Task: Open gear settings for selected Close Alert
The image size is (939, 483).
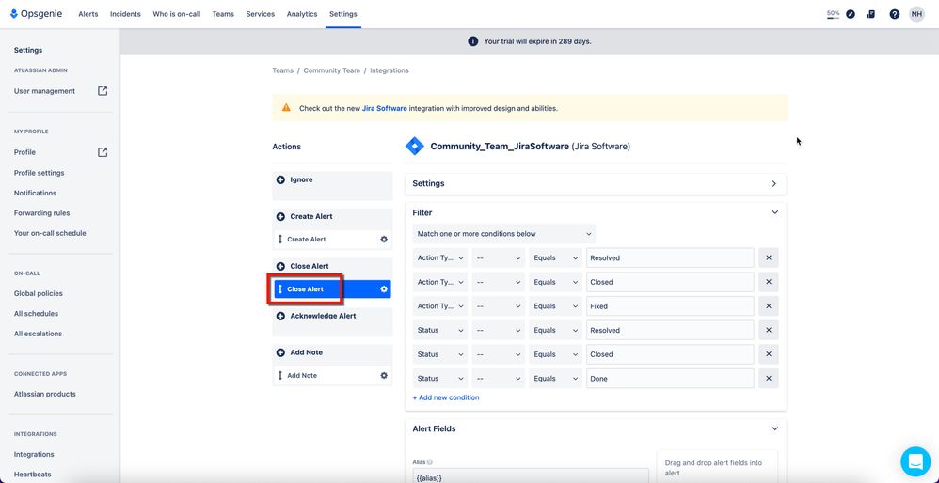Action: (x=384, y=289)
